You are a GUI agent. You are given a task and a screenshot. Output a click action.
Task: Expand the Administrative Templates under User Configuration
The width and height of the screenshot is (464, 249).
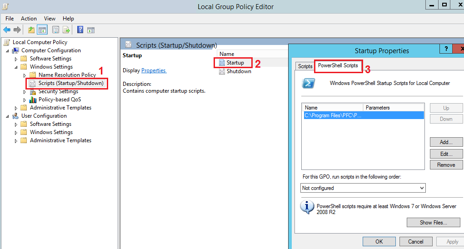16,141
